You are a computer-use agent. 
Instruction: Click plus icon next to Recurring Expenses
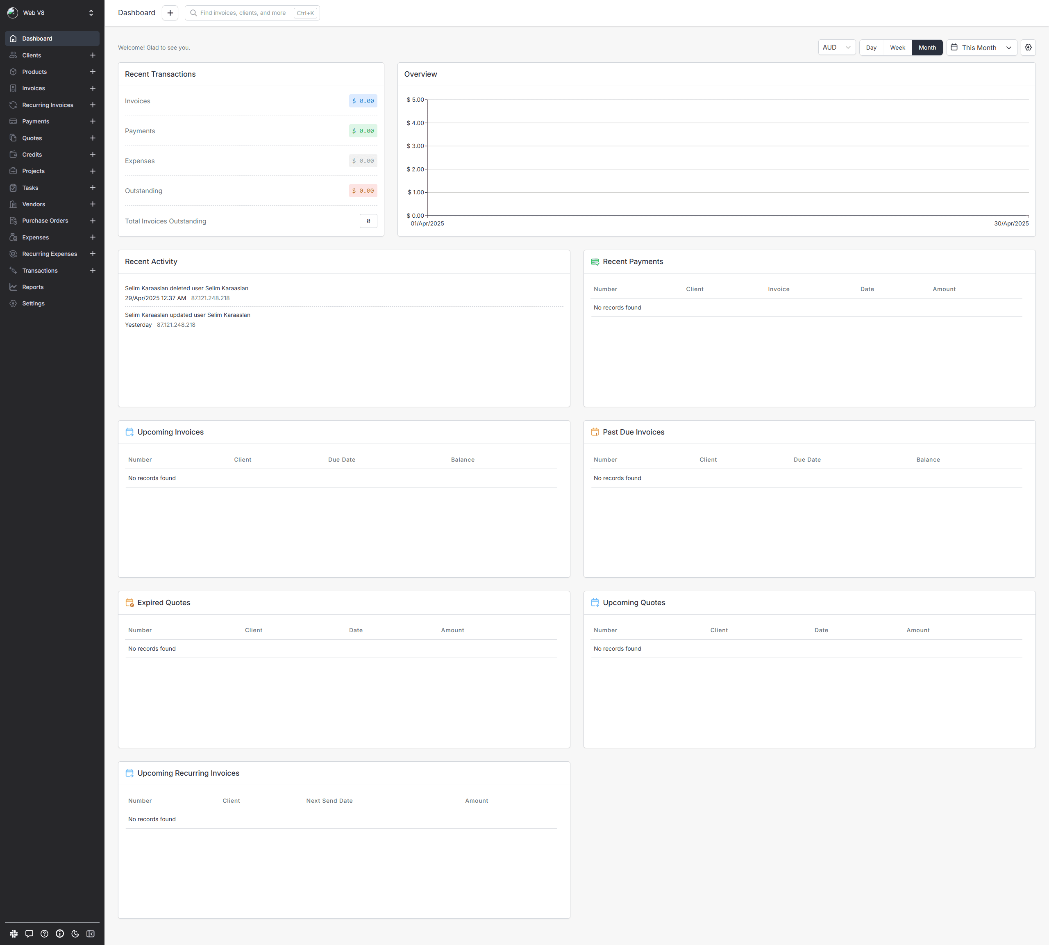[x=92, y=254]
